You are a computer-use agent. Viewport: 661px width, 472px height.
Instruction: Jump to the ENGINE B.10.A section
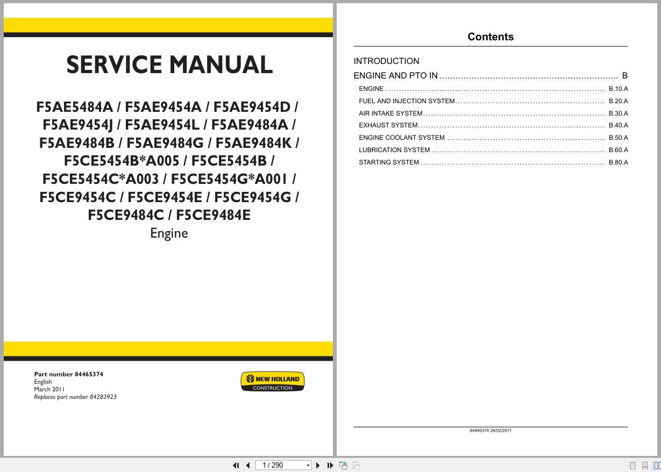[371, 89]
